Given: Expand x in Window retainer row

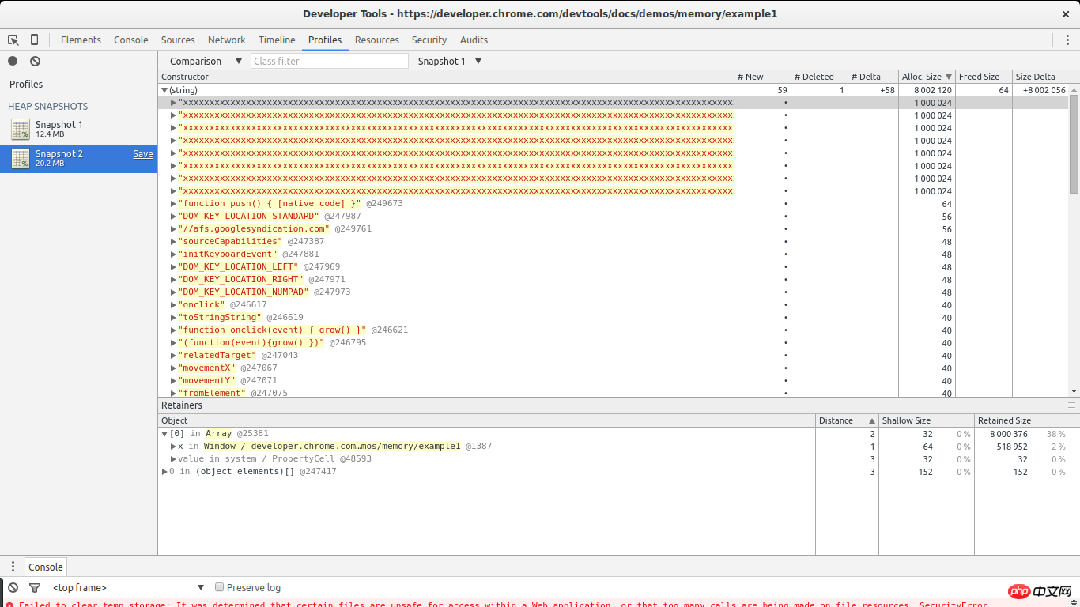Looking at the screenshot, I should (x=174, y=446).
